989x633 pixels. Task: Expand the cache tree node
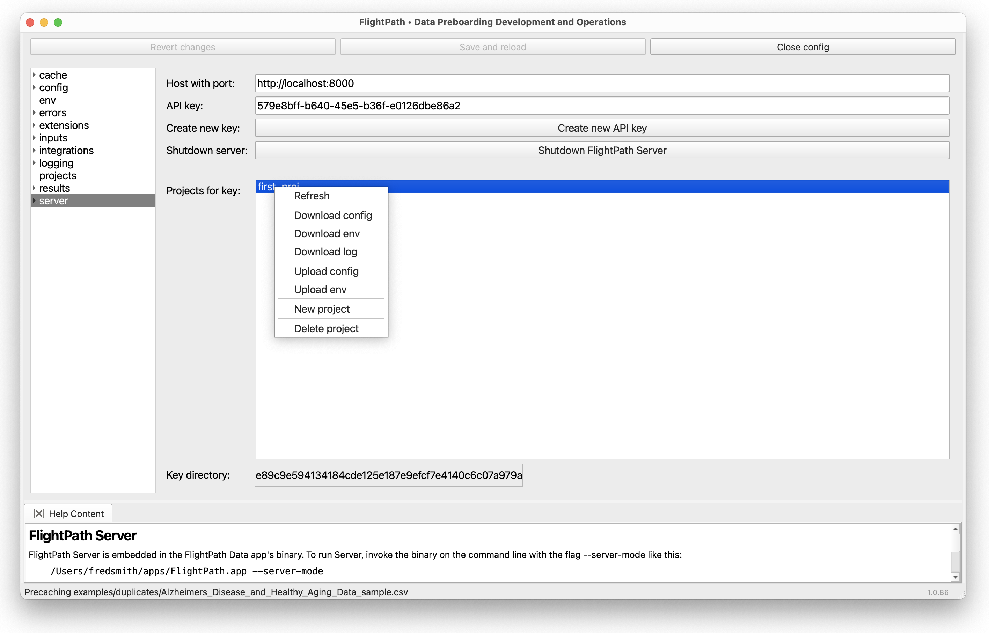34,75
